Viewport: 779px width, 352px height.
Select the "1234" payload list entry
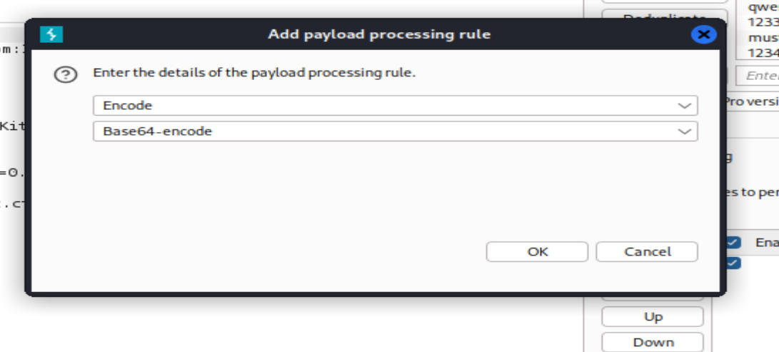point(761,52)
